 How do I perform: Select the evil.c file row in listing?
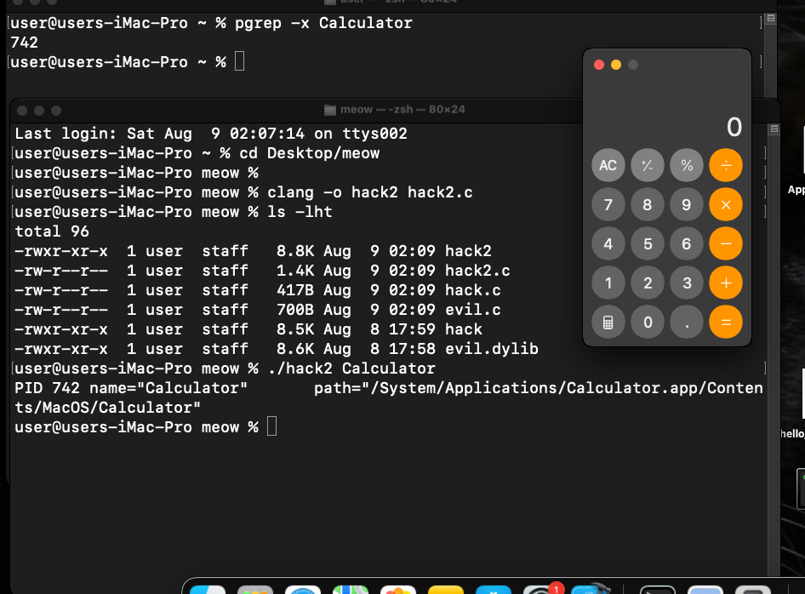click(x=258, y=310)
